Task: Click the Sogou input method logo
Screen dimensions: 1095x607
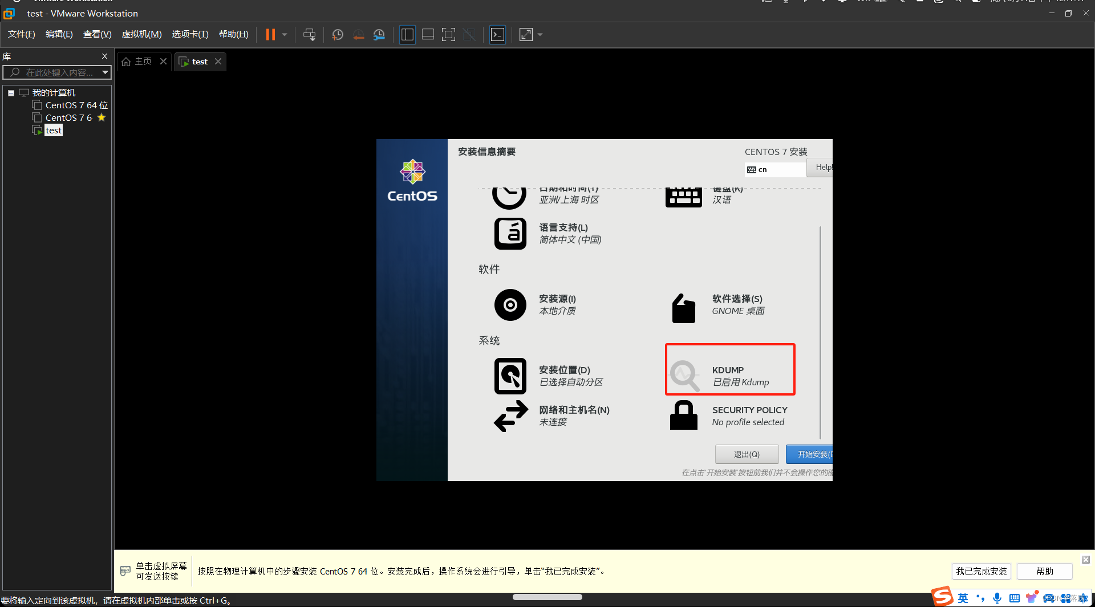Action: click(943, 597)
